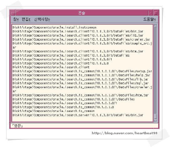Click the oracle.install.instcommon line in the terminal
170x147 pixels.
tap(54, 28)
